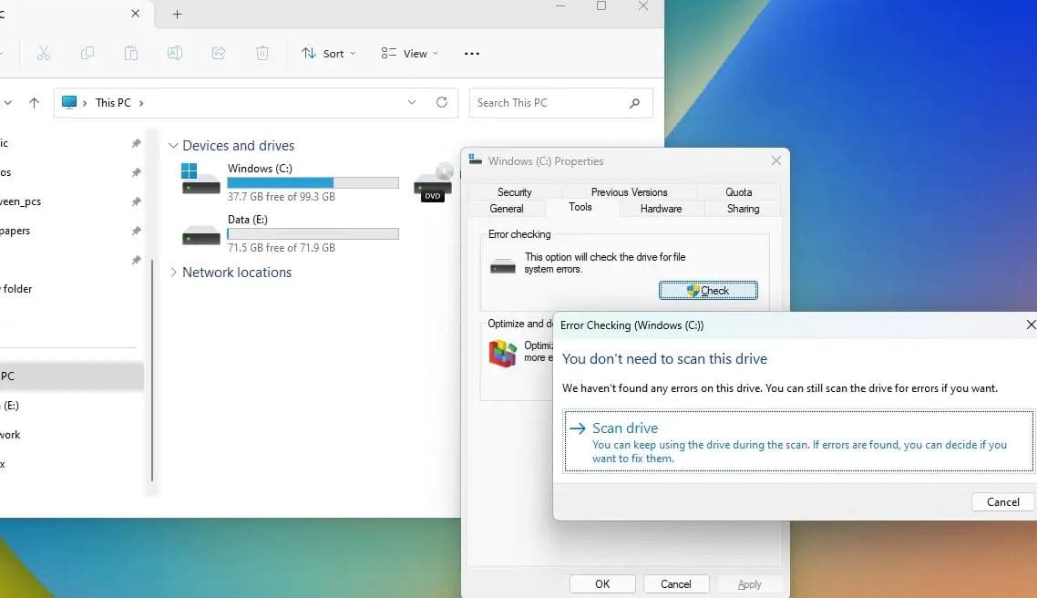
Task: Cancel the Error Checking dialog
Action: [x=1002, y=501]
